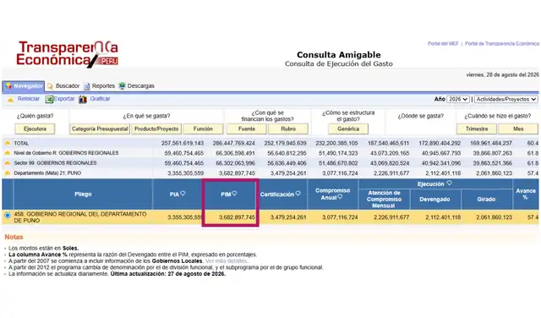The width and height of the screenshot is (541, 318).
Task: Click the PIA column help icon
Action: [x=183, y=194]
